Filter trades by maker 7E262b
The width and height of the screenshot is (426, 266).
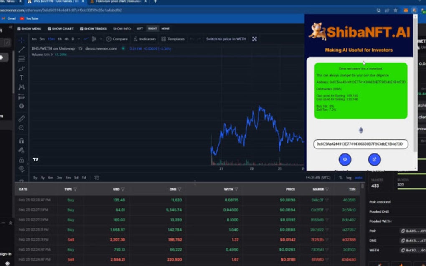pyautogui.click(x=327, y=240)
